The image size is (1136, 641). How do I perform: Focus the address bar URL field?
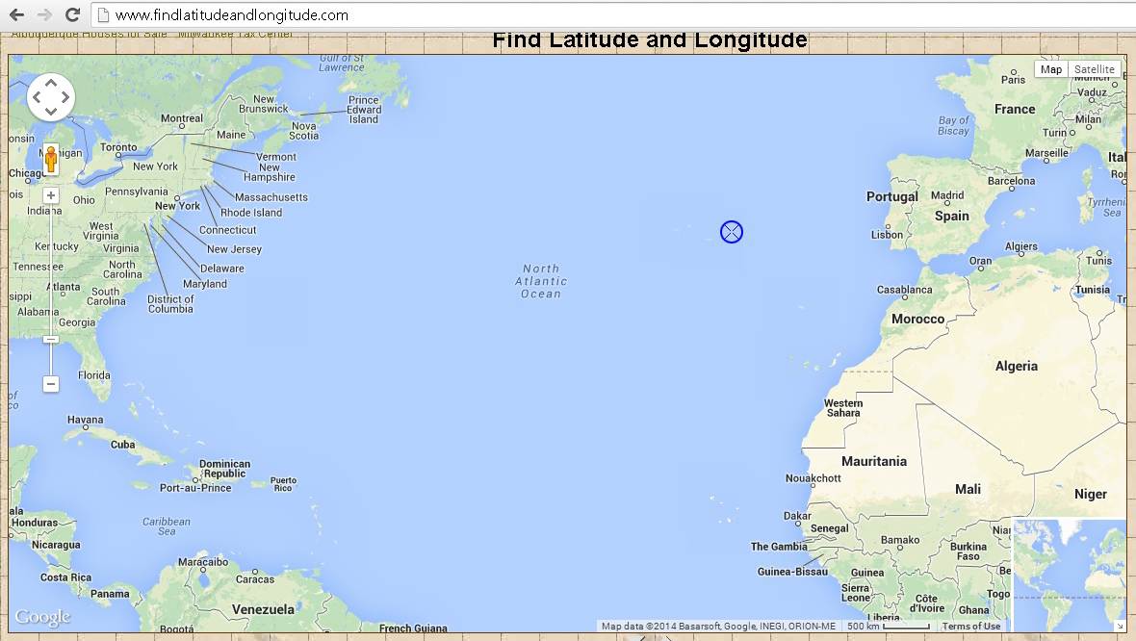coord(612,14)
